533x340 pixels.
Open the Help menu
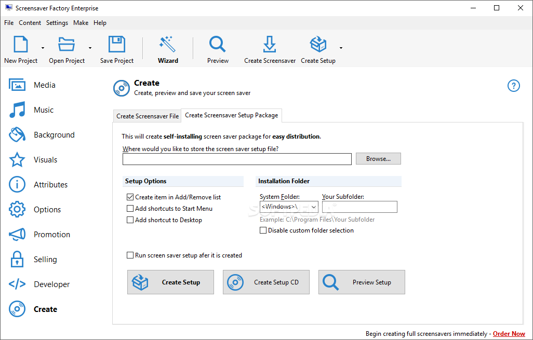[100, 23]
